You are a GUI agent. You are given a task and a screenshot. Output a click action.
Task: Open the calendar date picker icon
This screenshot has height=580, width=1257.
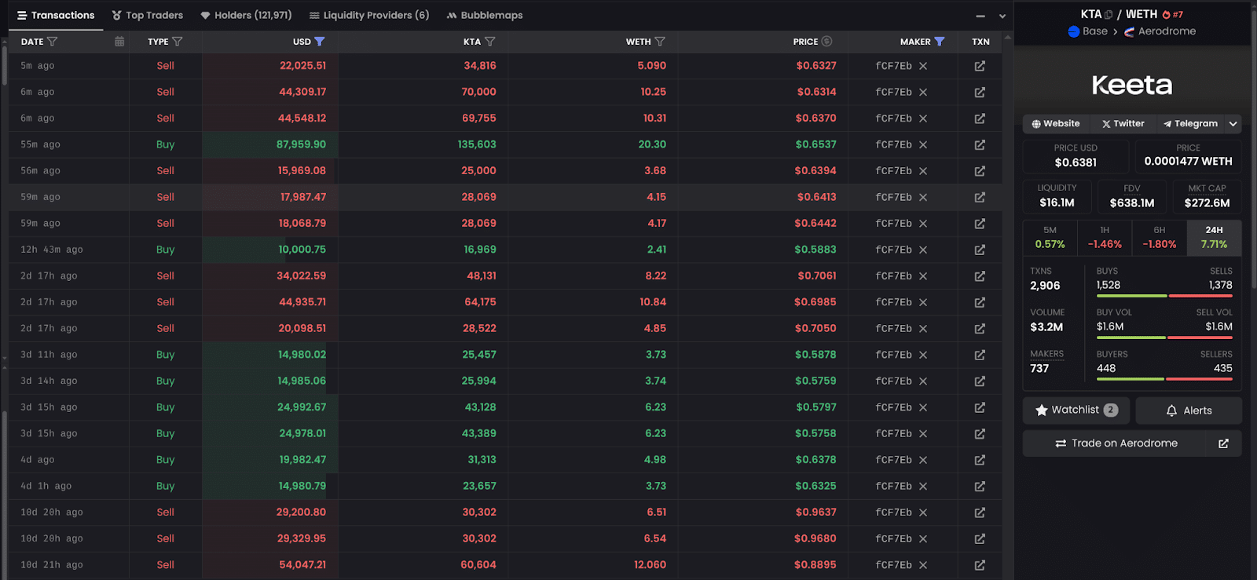coord(119,42)
